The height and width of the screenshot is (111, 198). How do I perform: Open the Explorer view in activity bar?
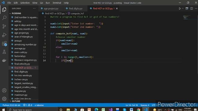pyautogui.click(x=4, y=10)
